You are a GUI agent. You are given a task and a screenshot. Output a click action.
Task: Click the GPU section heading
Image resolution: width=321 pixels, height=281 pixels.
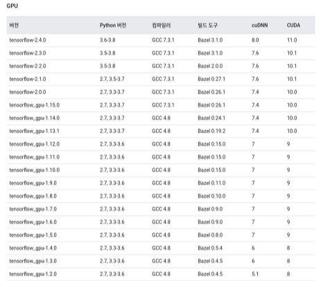pyautogui.click(x=12, y=6)
